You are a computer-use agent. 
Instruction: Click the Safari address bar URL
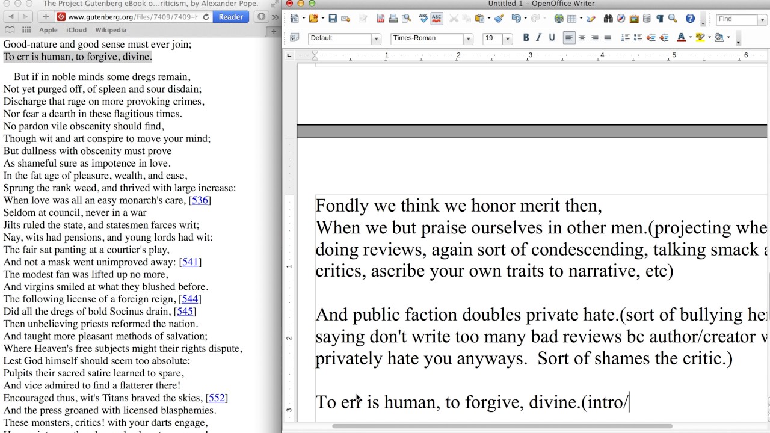coord(133,17)
